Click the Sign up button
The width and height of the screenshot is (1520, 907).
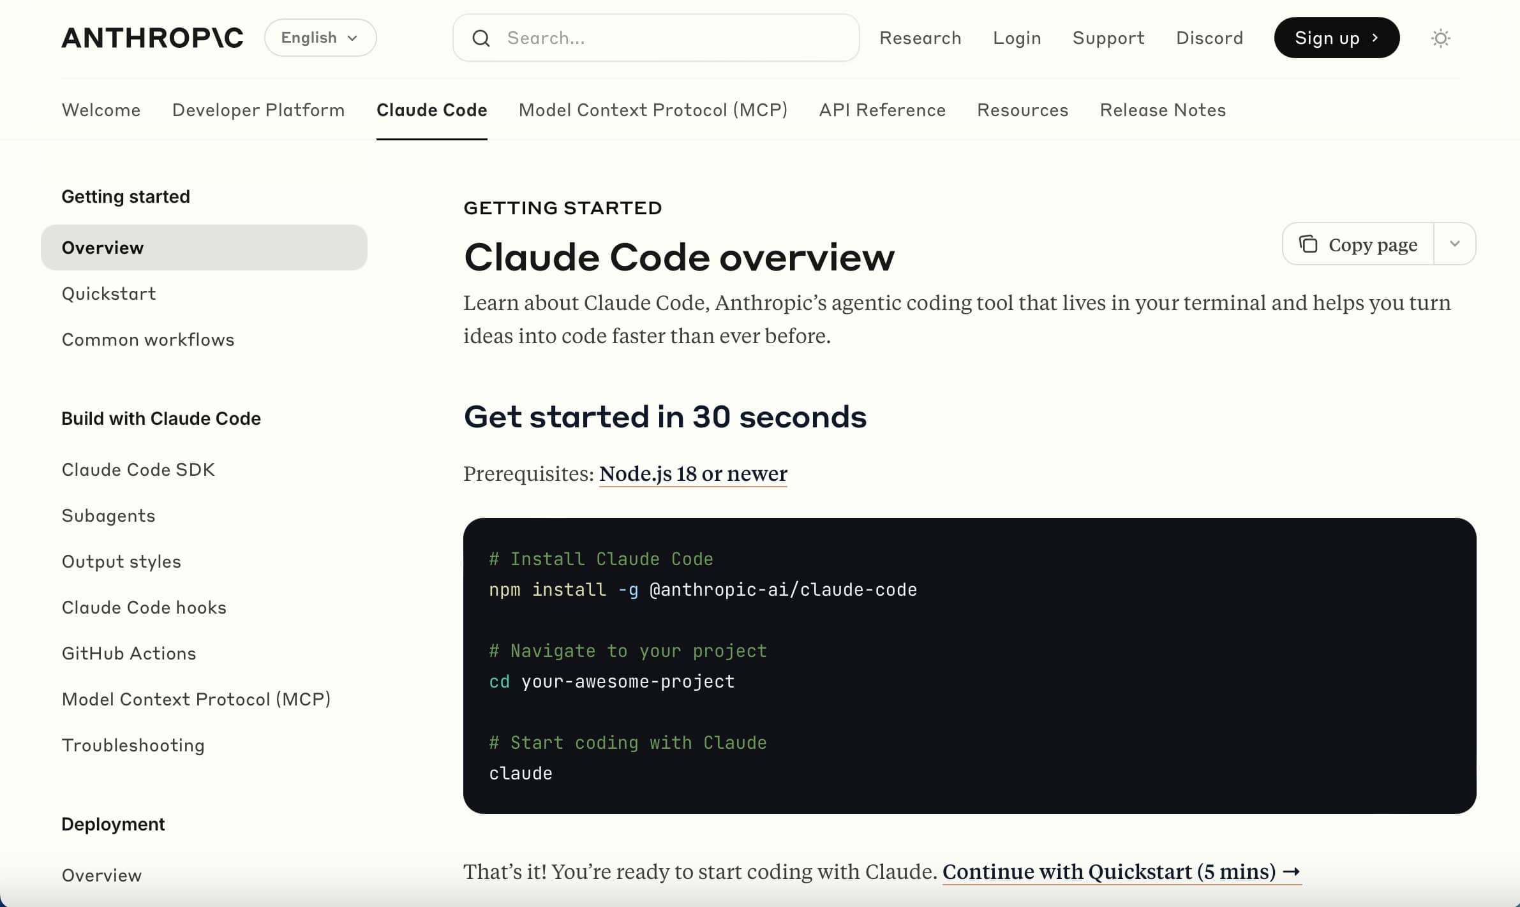pyautogui.click(x=1337, y=38)
